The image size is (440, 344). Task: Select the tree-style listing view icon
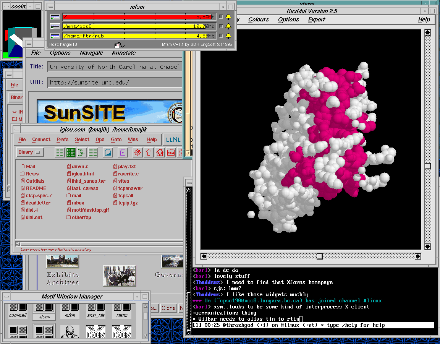click(82, 153)
